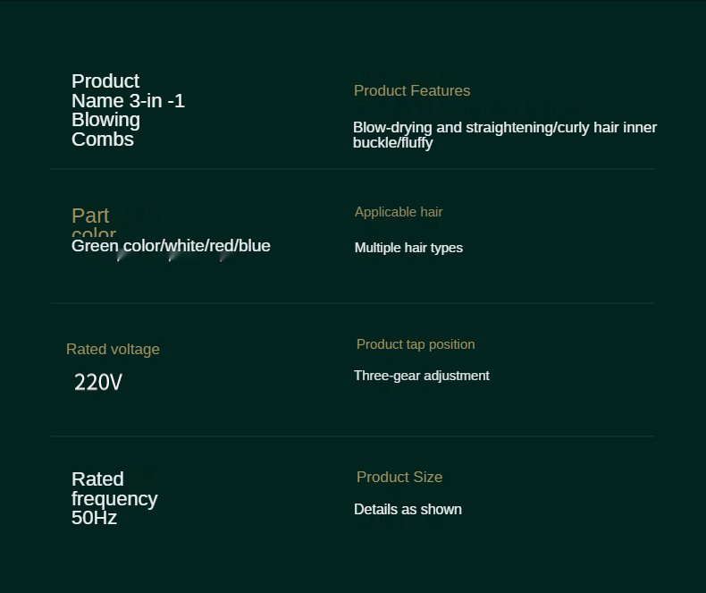Click the word Blowing in product name

[x=105, y=121]
